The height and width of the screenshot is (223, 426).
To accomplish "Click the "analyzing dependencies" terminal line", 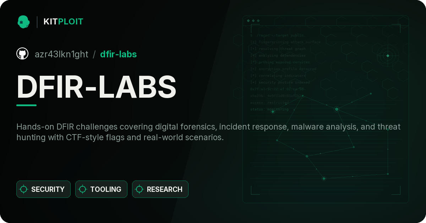I will pyautogui.click(x=278, y=56).
